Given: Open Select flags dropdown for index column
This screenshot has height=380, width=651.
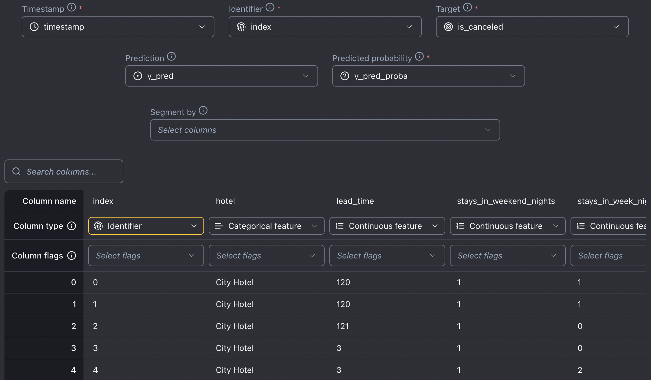Looking at the screenshot, I should tap(146, 256).
